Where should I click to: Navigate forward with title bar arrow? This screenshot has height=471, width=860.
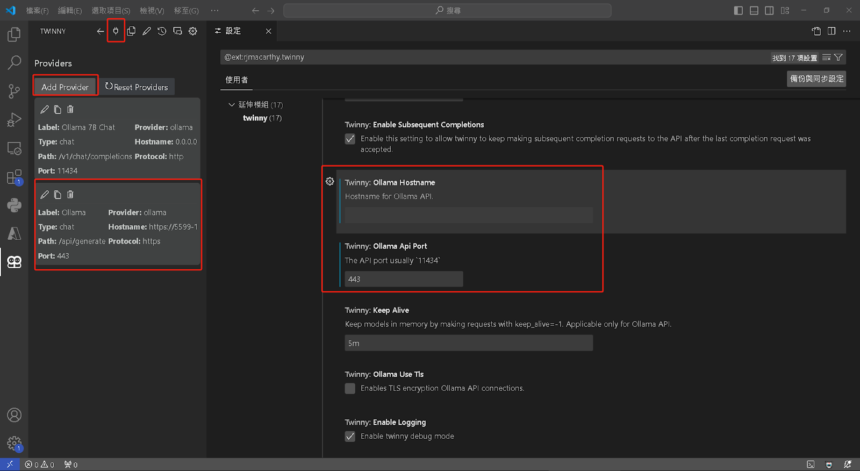(271, 10)
